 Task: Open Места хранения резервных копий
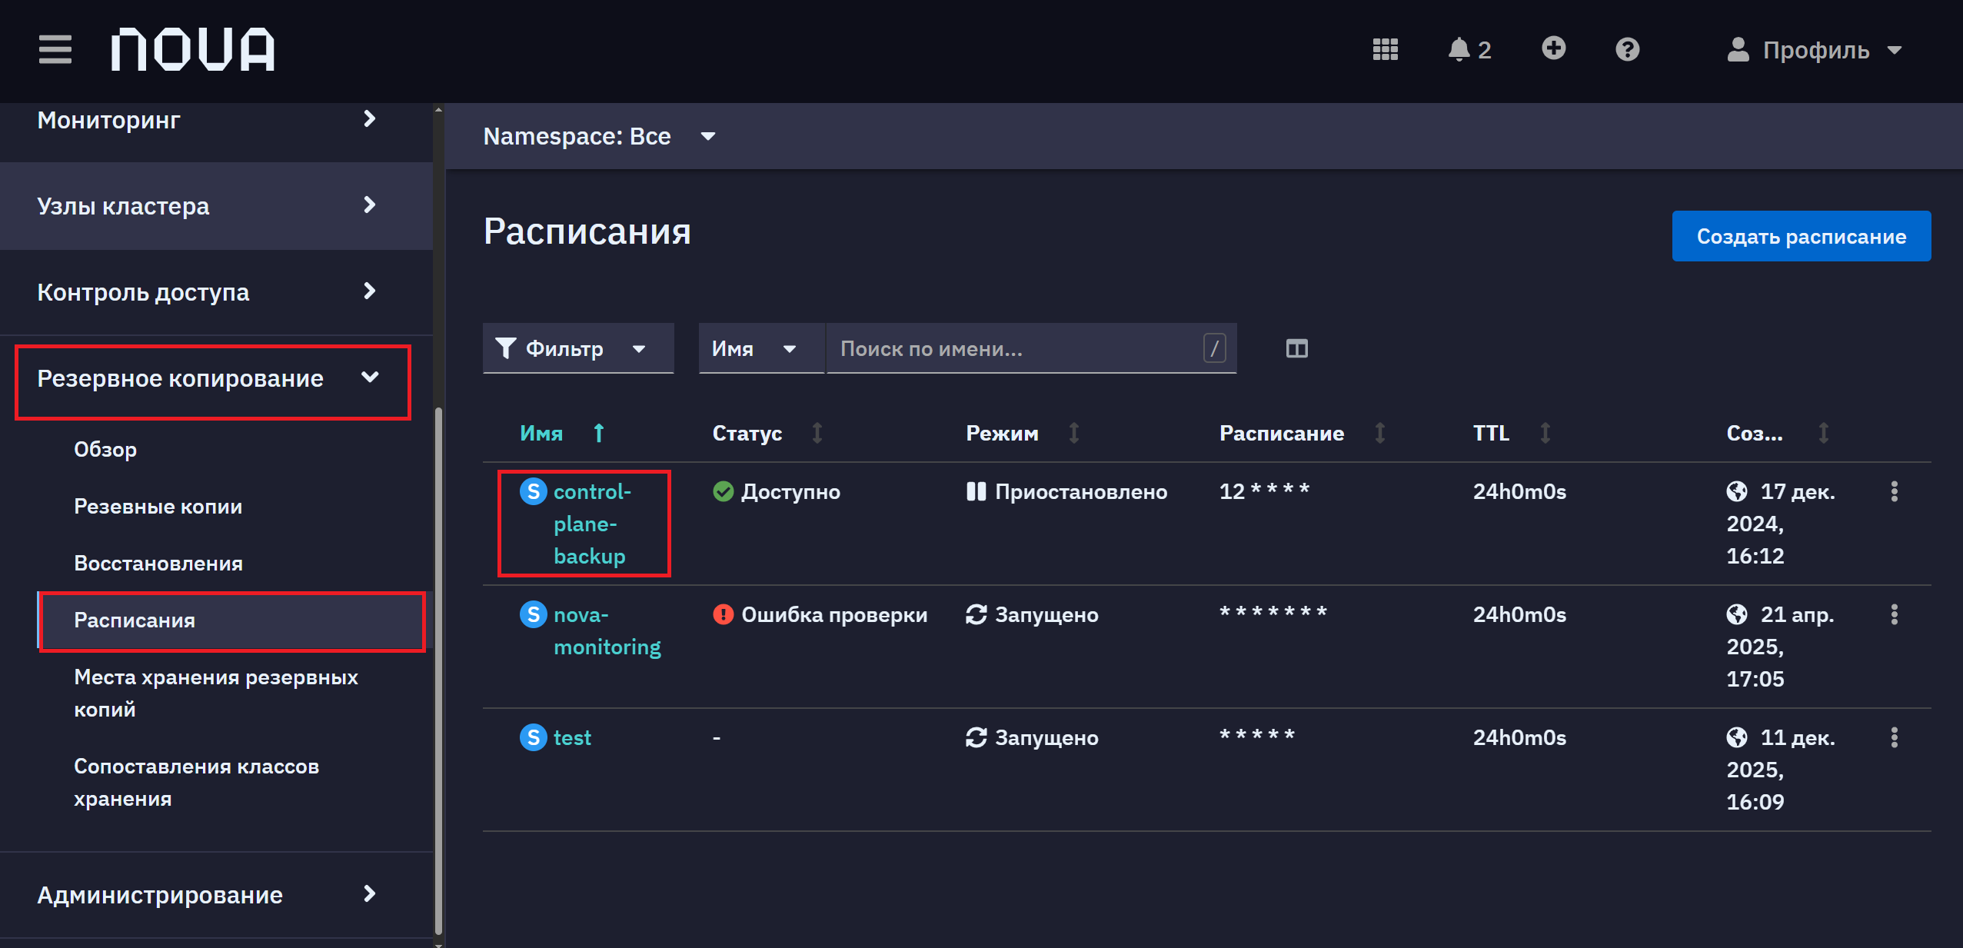pos(216,693)
